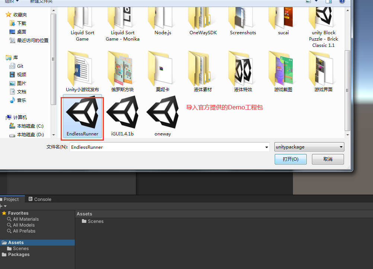Expand the file name history dropdown arrow

[x=267, y=147]
